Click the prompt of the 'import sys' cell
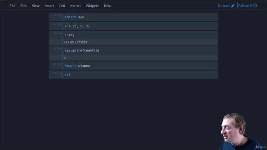The height and width of the screenshot is (150, 267). (58, 15)
